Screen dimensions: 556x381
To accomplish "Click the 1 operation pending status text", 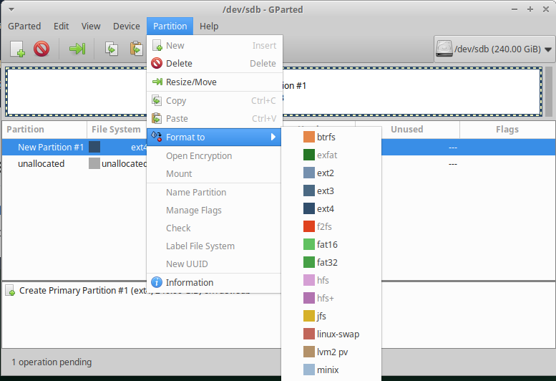I will (x=52, y=362).
